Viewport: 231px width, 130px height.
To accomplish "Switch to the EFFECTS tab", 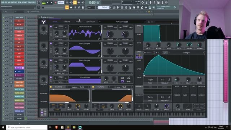I will 67,22.
